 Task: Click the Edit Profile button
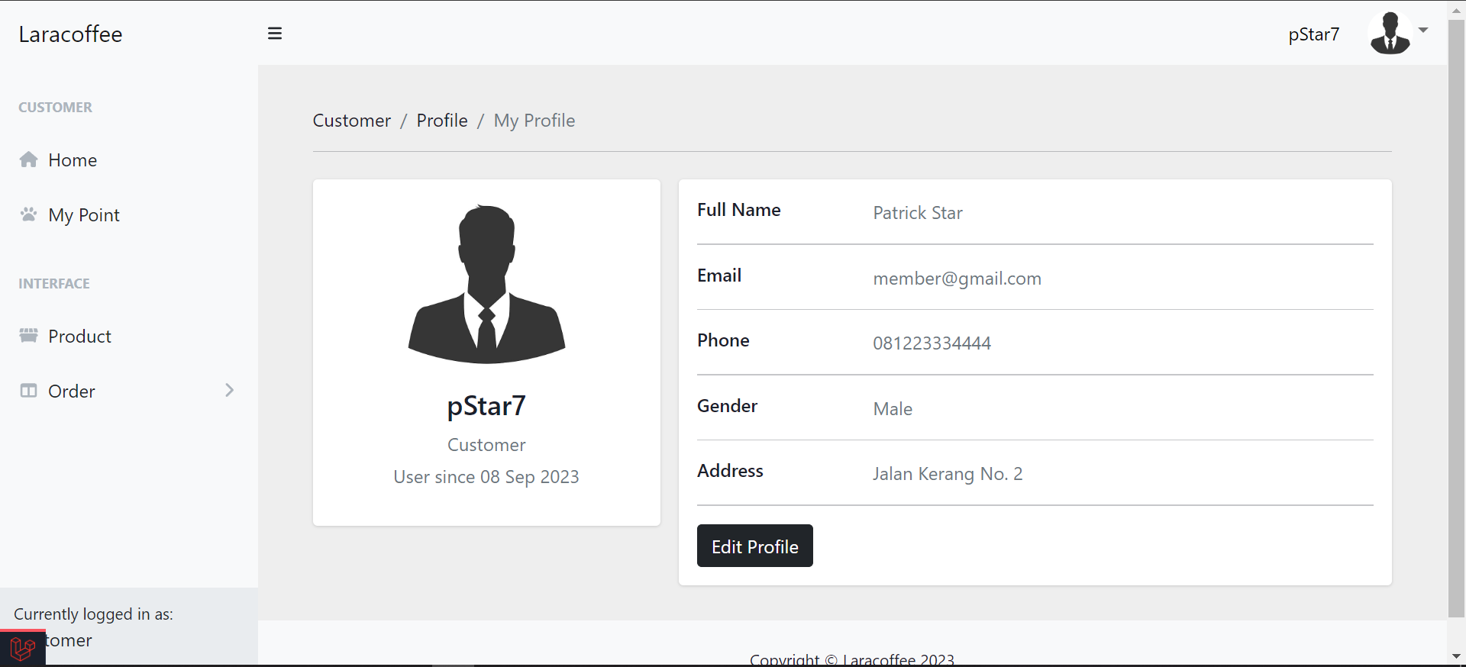(754, 546)
